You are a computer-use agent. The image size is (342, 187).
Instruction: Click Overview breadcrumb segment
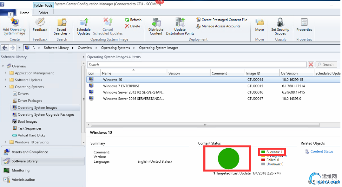(x=85, y=48)
